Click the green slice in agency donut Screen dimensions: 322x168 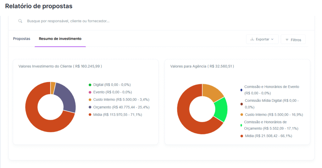click(221, 110)
